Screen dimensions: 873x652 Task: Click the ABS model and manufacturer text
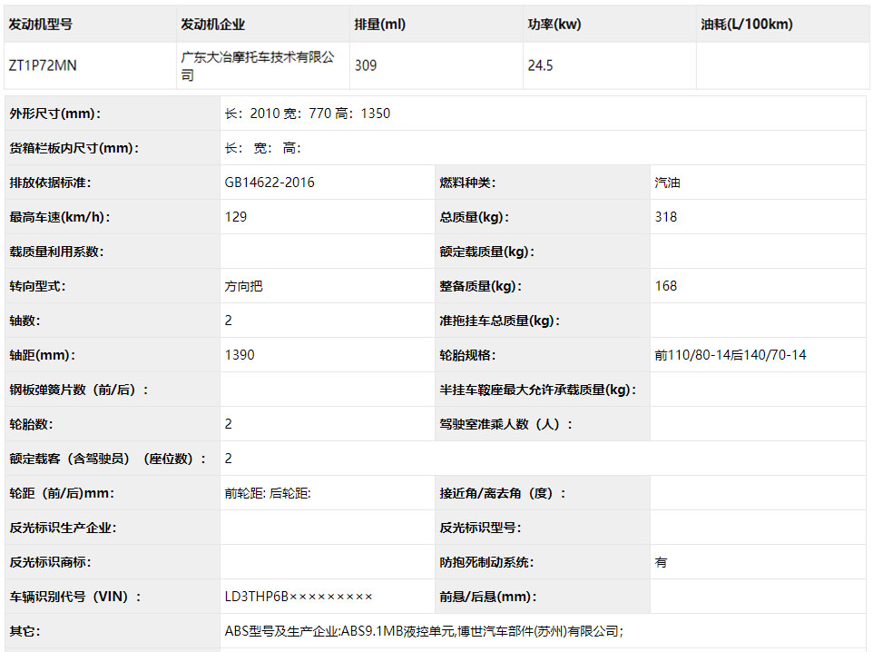click(x=424, y=631)
